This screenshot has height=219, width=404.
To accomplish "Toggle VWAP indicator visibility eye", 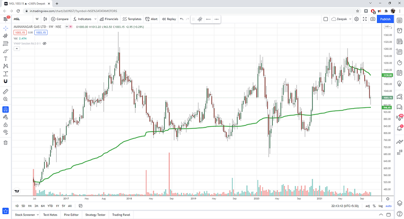I will point(44,44).
